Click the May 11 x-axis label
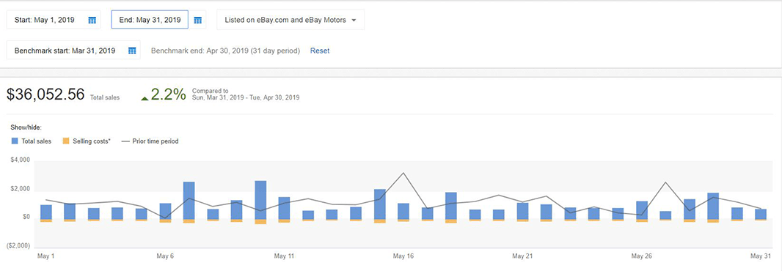This screenshot has width=782, height=271. 285,256
